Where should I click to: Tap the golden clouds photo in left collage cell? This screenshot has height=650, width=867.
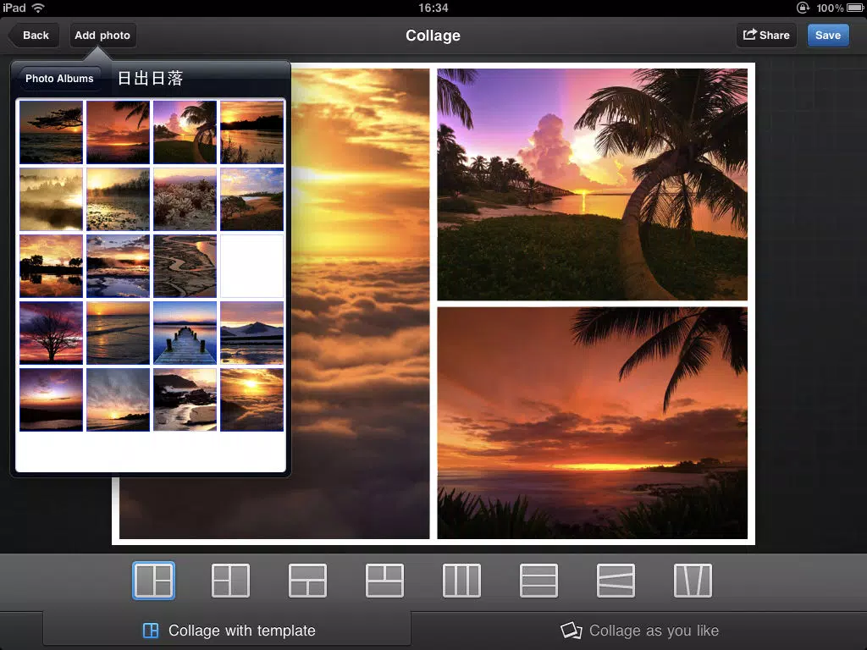click(361, 303)
